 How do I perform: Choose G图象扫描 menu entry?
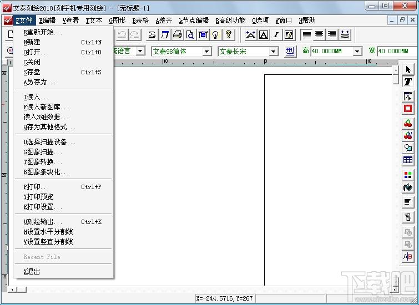[x=64, y=152]
